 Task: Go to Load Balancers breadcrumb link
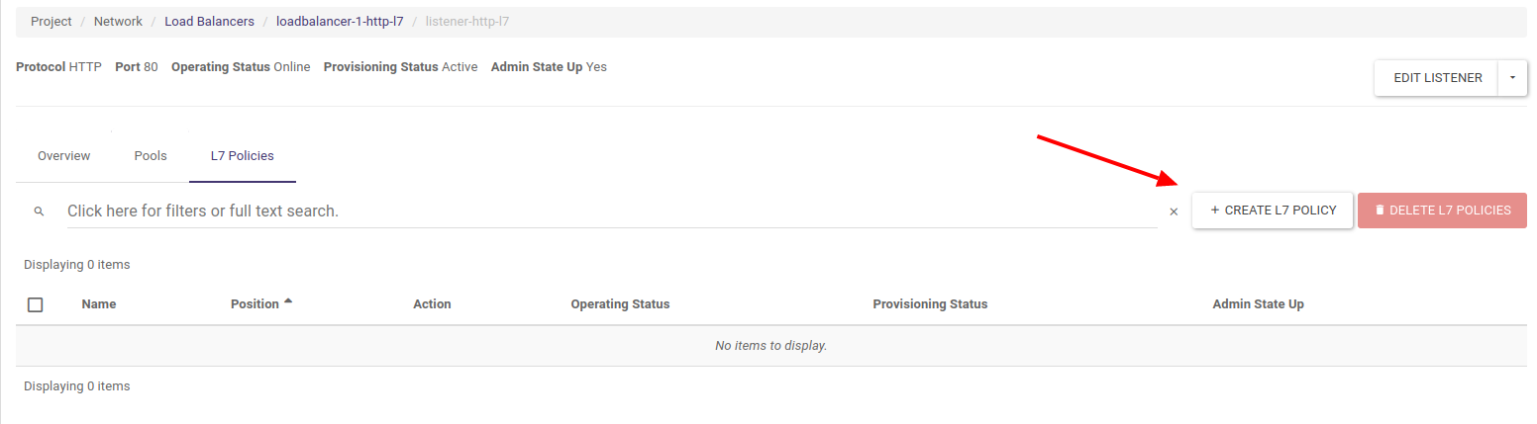(x=209, y=21)
